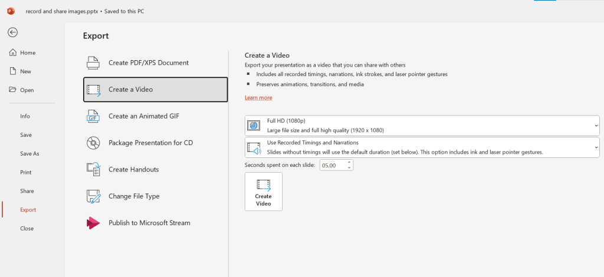The height and width of the screenshot is (277, 604).
Task: Click the 'Preserves animations, transitions, and media' bullet
Action: pyautogui.click(x=310, y=84)
